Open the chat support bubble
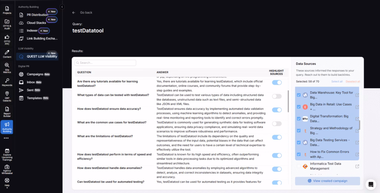Screen dimensions: 380x193 pos(370,184)
